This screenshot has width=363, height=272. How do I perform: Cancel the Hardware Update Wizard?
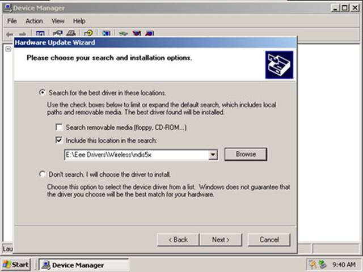[269, 240]
